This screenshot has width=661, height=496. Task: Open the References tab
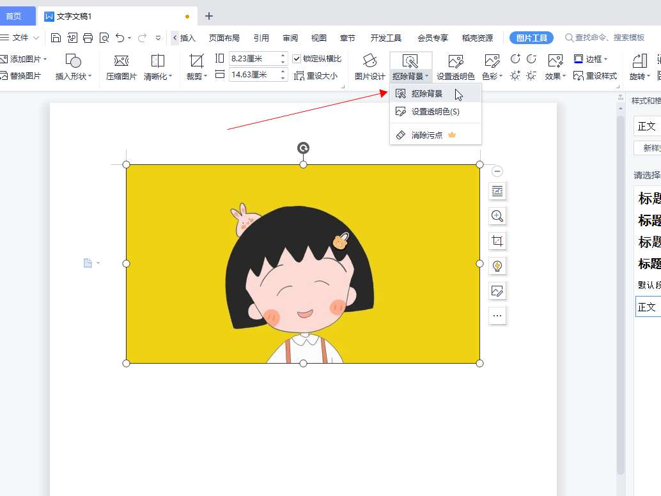(261, 38)
